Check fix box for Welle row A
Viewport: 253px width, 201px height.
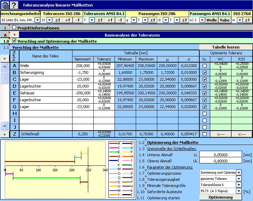[x=204, y=66]
